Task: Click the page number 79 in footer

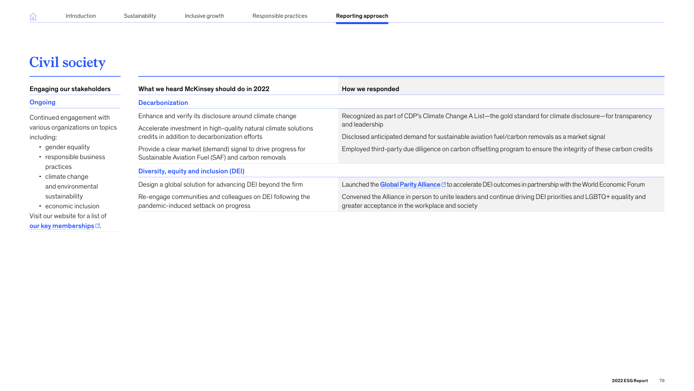Action: pyautogui.click(x=662, y=381)
